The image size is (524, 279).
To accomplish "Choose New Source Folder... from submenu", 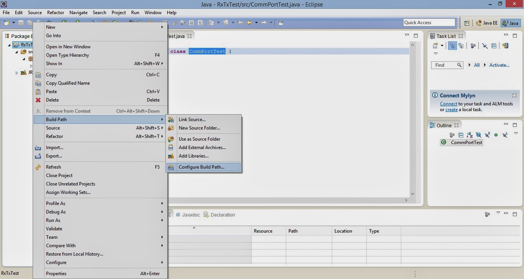I will [203, 128].
